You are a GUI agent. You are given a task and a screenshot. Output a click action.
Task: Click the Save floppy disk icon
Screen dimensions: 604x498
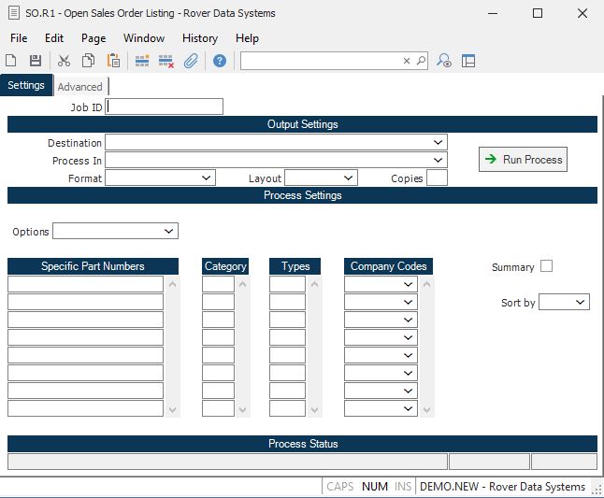coord(36,61)
